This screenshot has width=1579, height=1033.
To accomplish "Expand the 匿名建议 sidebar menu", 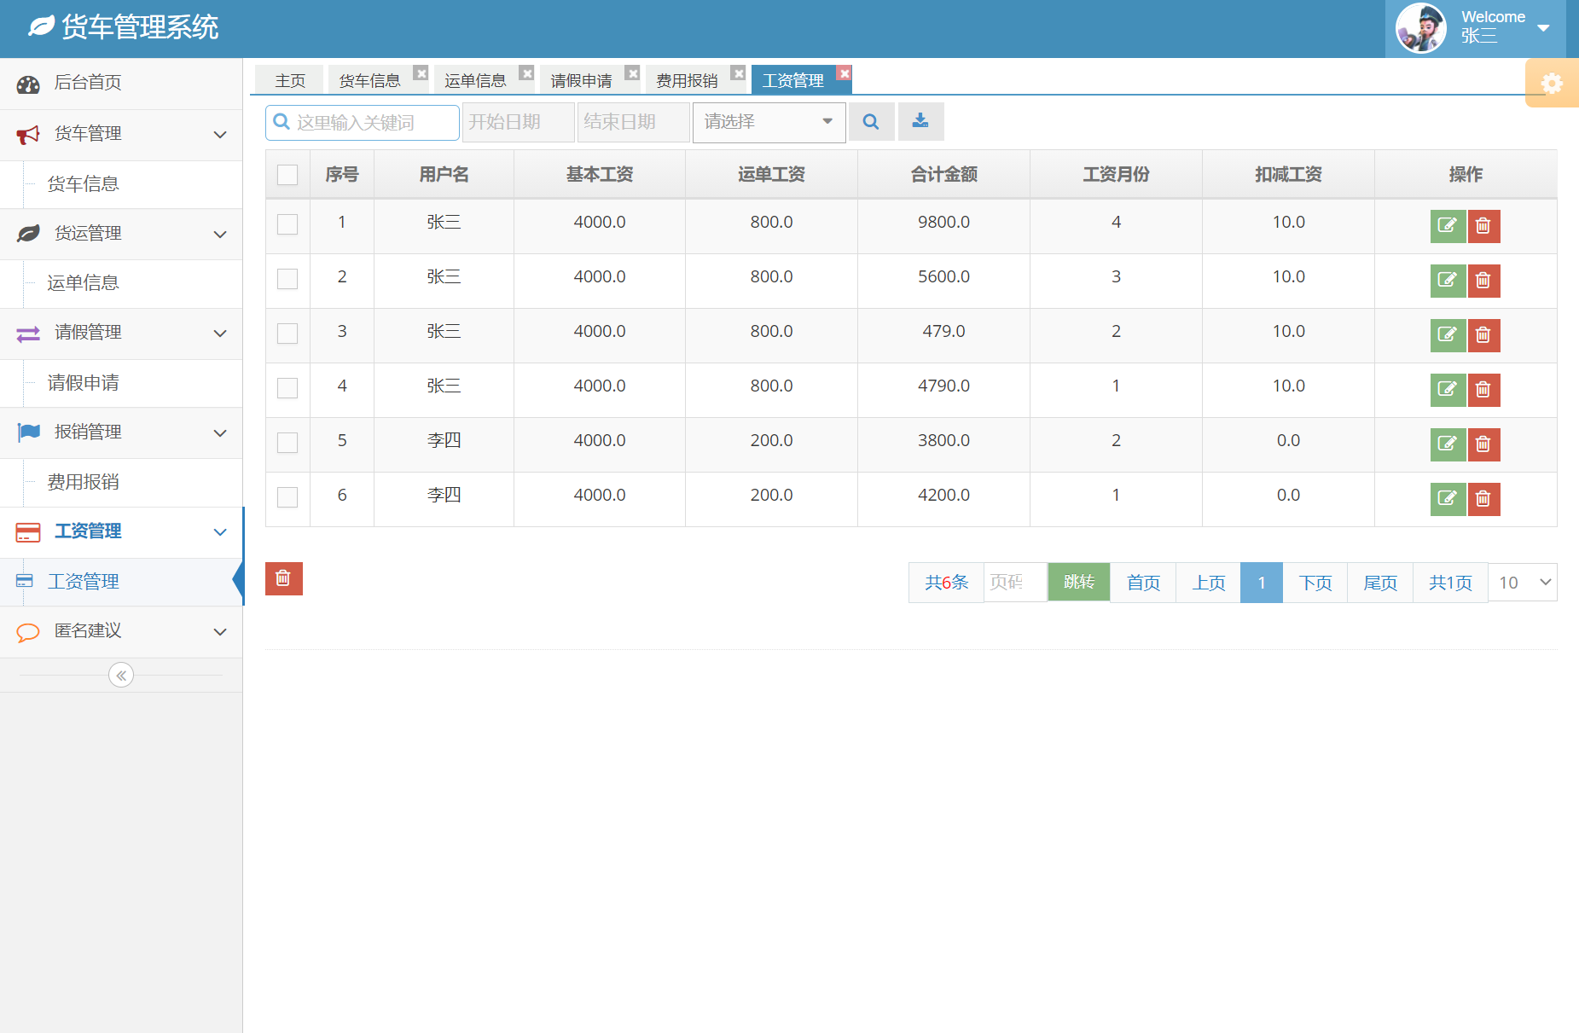I will point(219,631).
